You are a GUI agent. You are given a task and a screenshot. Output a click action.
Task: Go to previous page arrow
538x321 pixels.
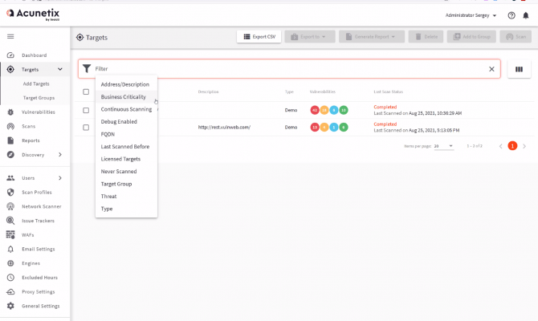tap(500, 146)
